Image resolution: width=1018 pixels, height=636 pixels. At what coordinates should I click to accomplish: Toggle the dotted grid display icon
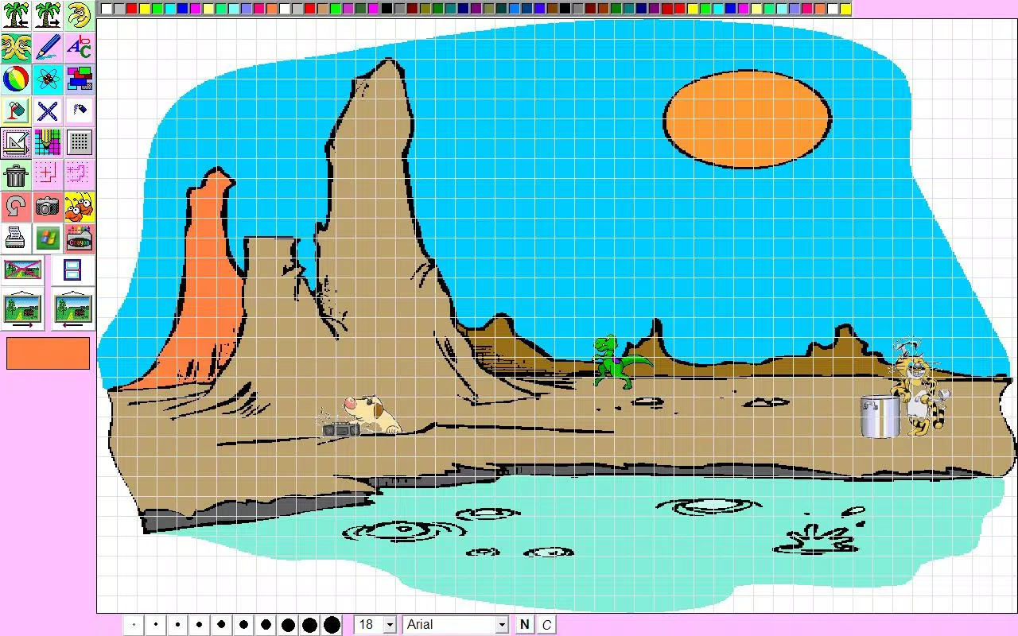coord(79,142)
